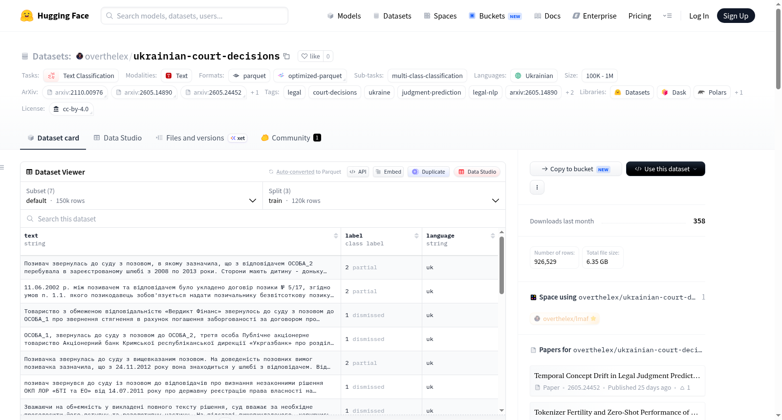Click the Text modality icon

pos(169,76)
